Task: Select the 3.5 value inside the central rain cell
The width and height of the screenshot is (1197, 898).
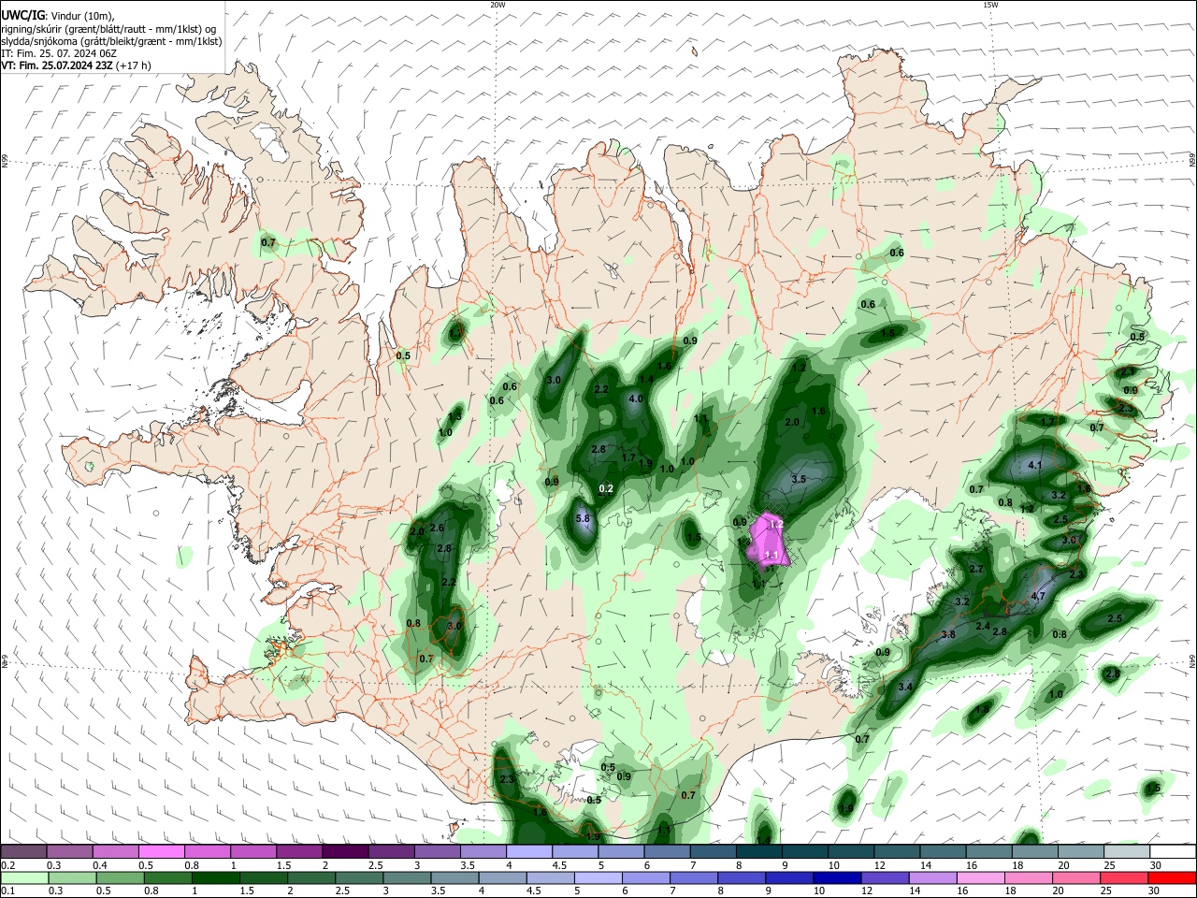Action: [799, 479]
